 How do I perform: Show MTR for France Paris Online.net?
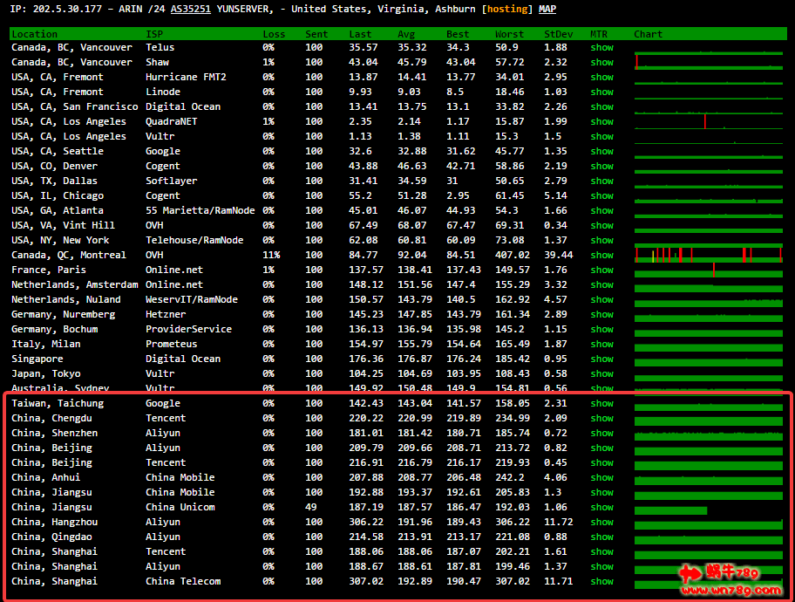point(601,270)
